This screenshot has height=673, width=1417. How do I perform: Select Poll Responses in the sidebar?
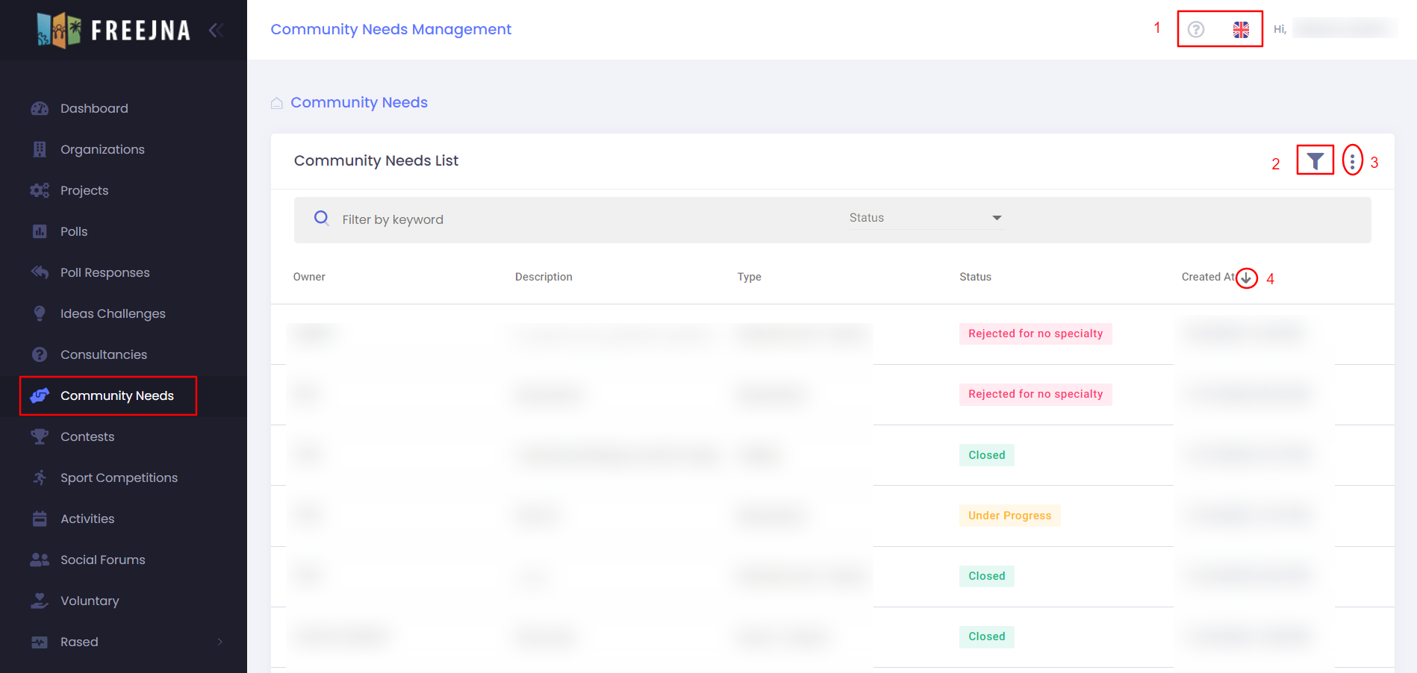point(105,272)
